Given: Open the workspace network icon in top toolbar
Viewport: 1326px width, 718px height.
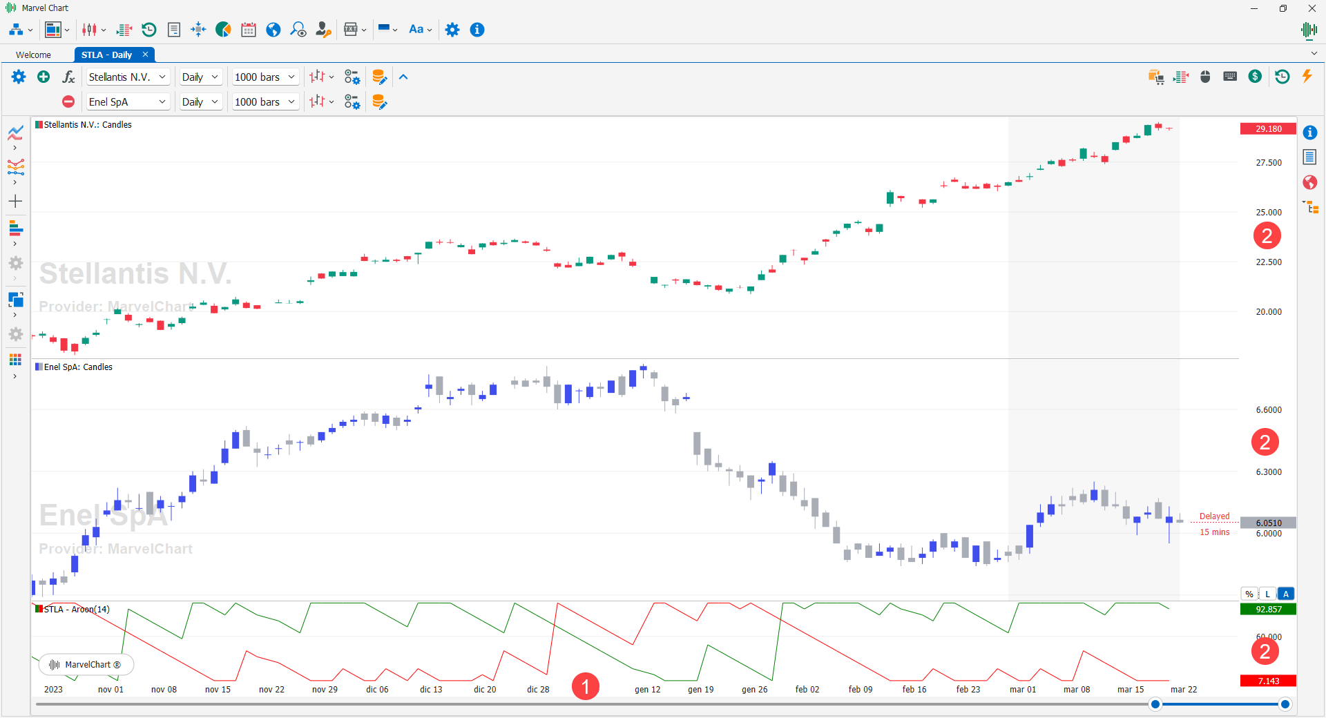Looking at the screenshot, I should pos(16,30).
